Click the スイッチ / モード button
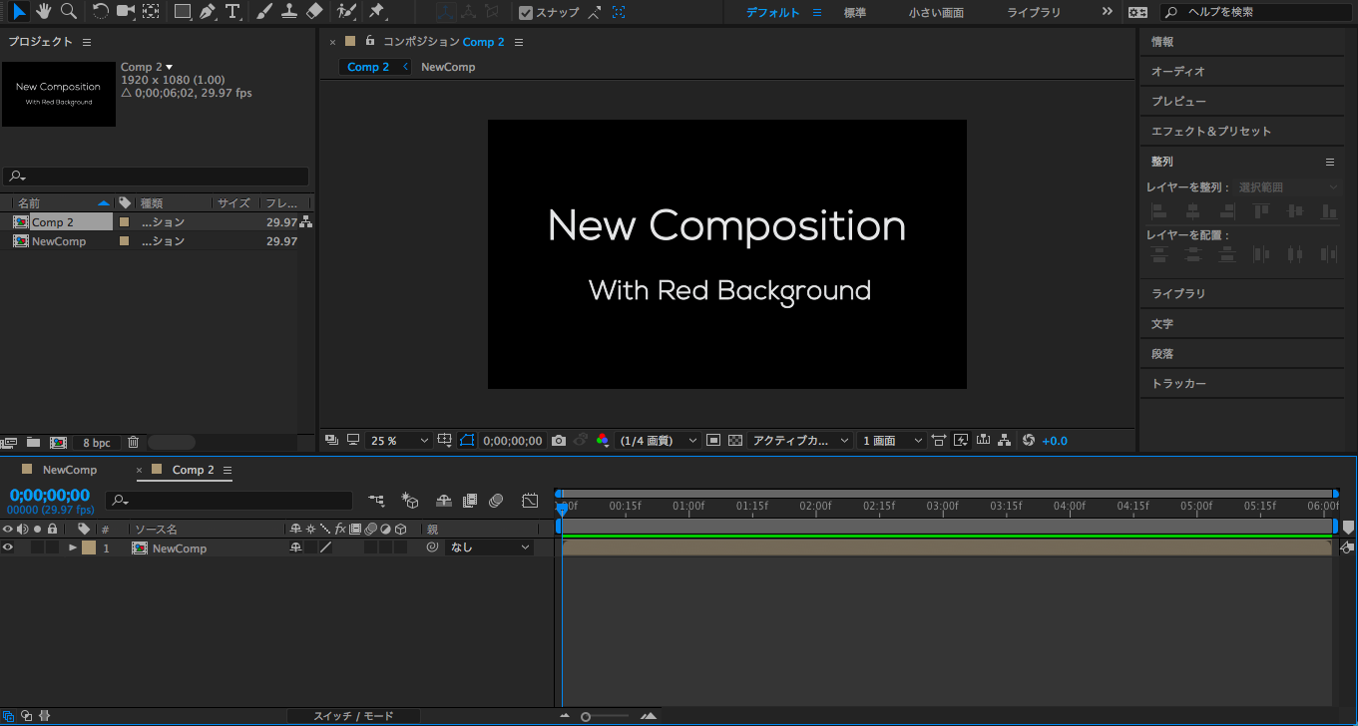1358x726 pixels. 353,716
